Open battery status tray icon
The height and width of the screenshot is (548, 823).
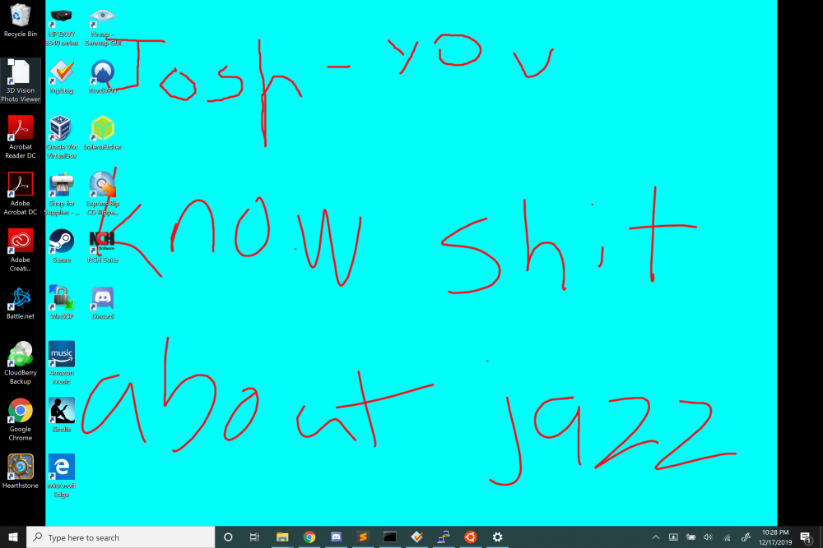tap(691, 537)
